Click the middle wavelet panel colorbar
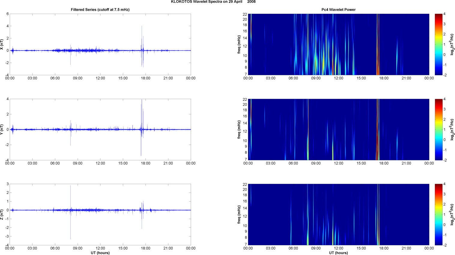The width and height of the screenshot is (455, 255). [x=438, y=129]
